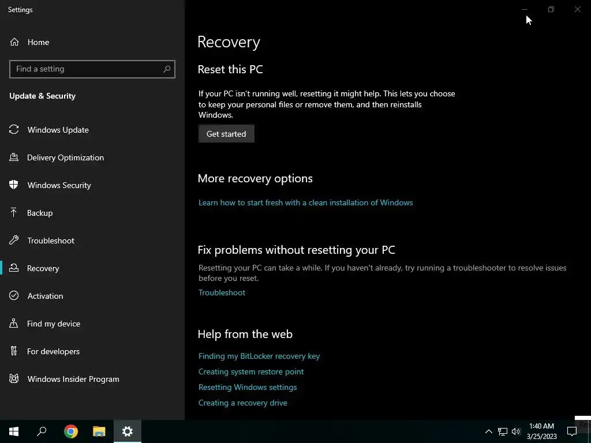The image size is (591, 443).
Task: Click the Find my device person icon
Action: [x=14, y=323]
